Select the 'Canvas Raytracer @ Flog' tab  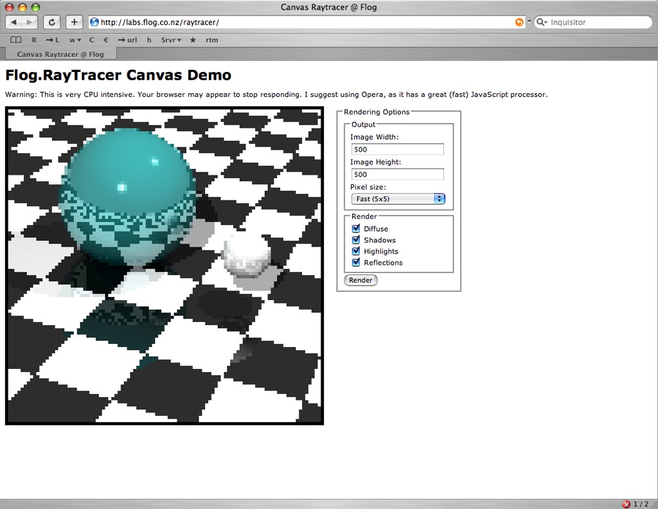[60, 54]
